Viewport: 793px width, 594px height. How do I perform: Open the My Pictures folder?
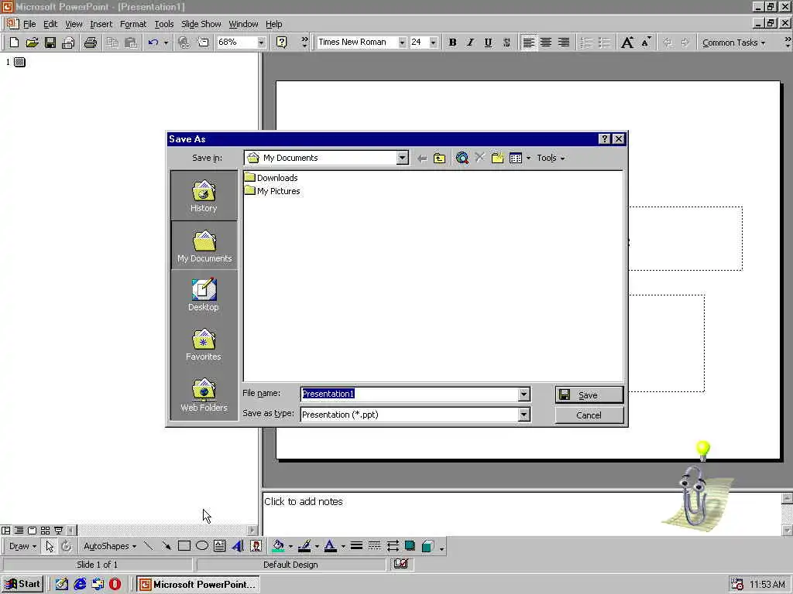(x=272, y=191)
